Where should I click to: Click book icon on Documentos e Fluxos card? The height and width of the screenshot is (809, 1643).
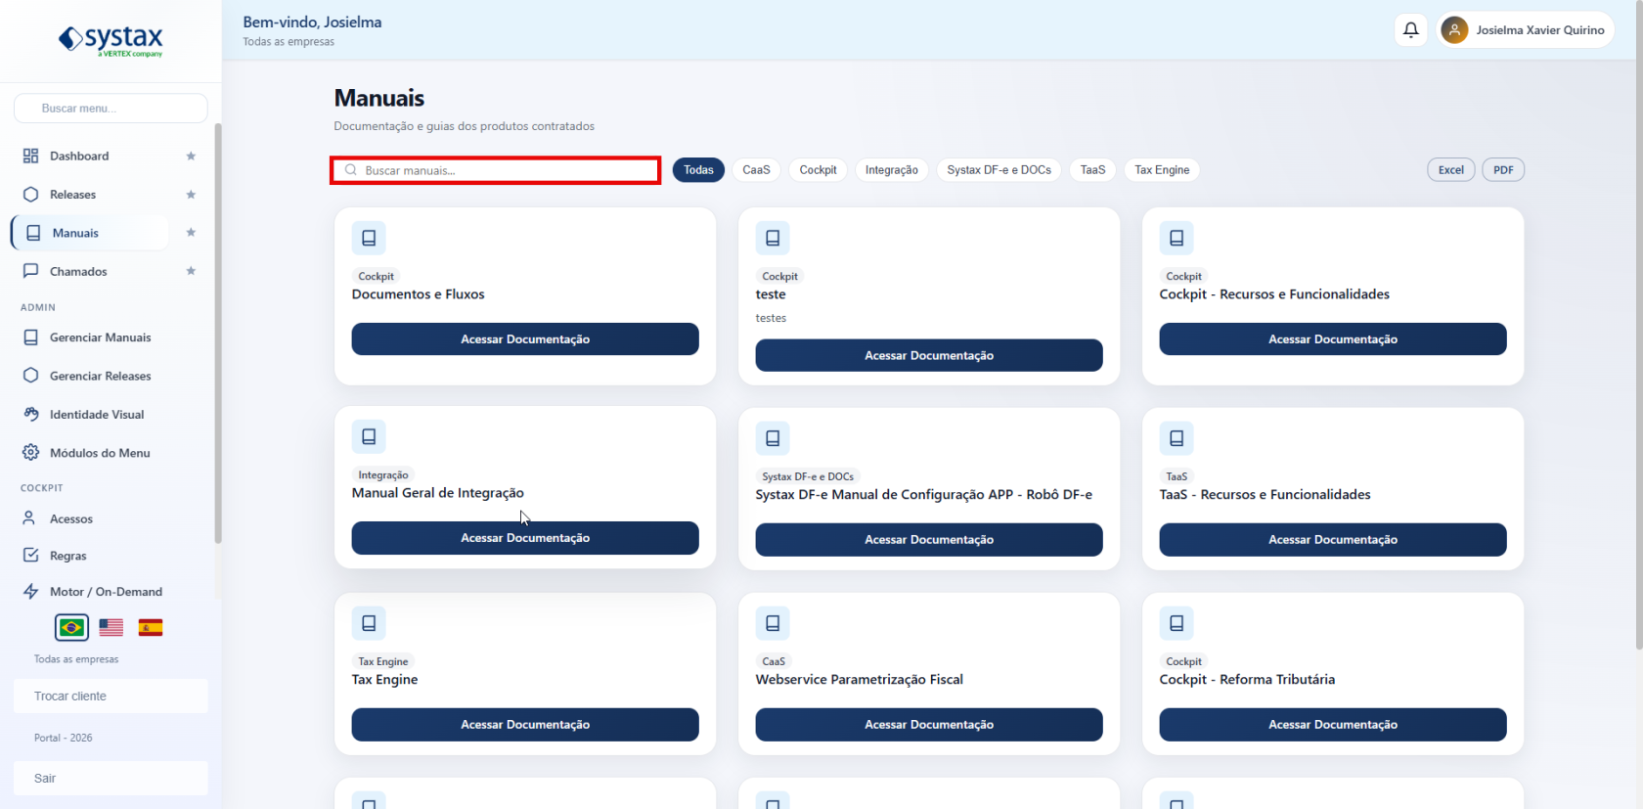click(x=369, y=238)
